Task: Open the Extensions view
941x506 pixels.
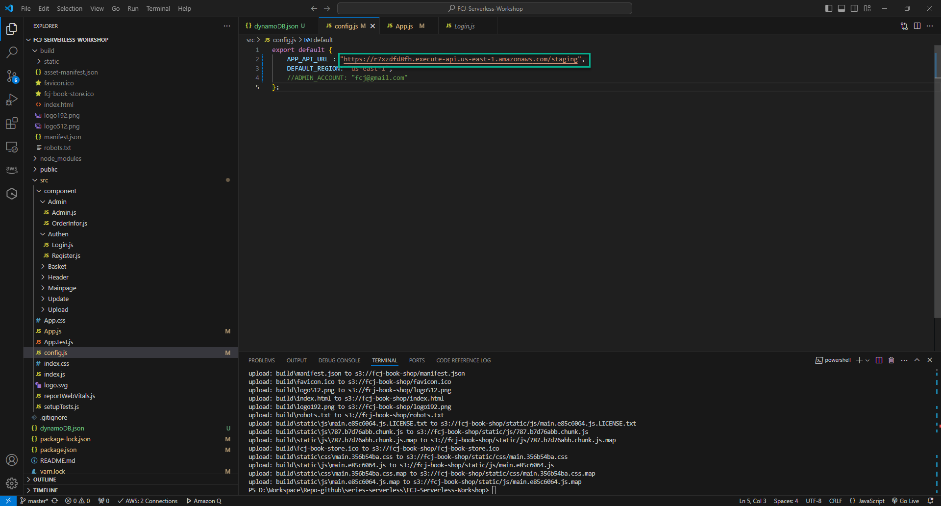Action: pyautogui.click(x=12, y=123)
